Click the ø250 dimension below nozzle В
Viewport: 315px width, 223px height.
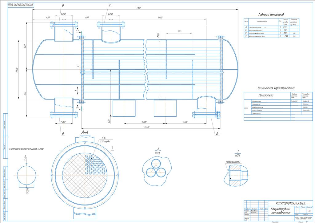pos(63,122)
